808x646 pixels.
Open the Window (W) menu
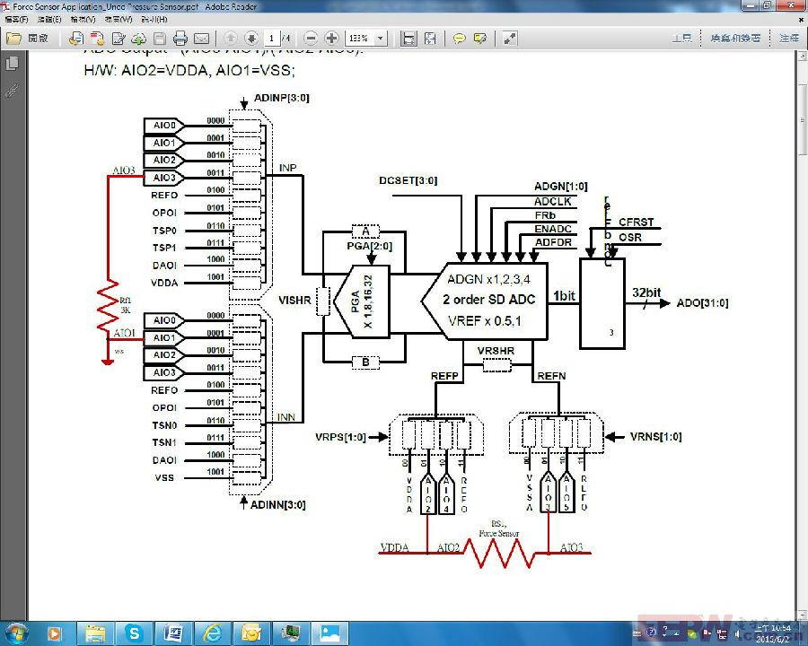pos(119,20)
